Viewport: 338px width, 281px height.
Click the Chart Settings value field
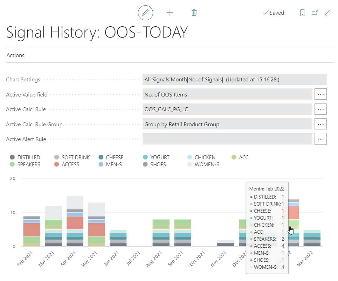tap(234, 80)
